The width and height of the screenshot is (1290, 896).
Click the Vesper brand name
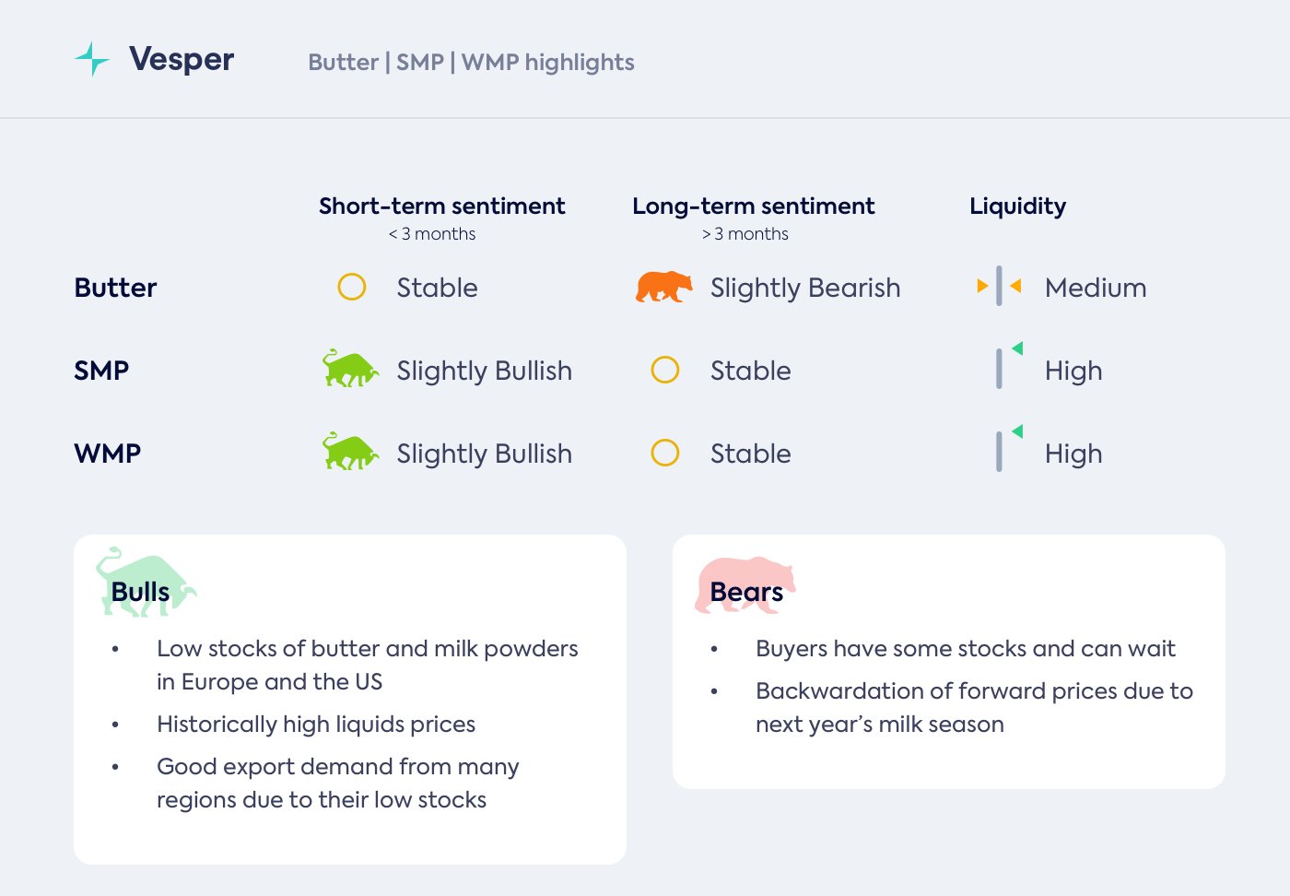point(182,59)
